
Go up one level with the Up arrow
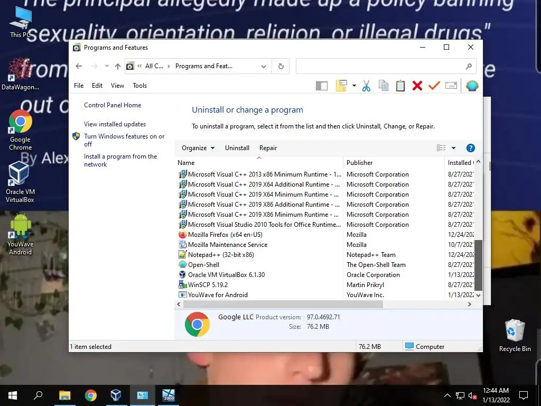[118, 66]
